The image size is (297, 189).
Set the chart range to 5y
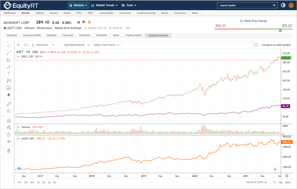(x=54, y=182)
